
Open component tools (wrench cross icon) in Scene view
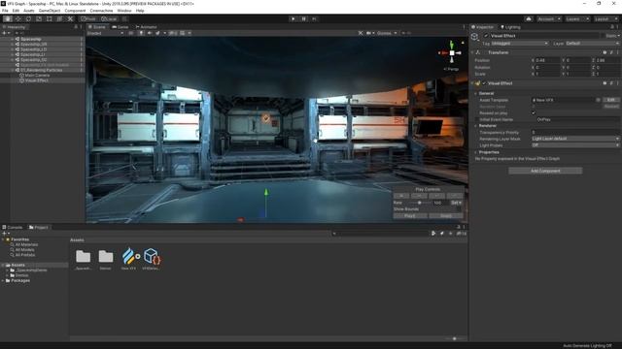pos(361,33)
